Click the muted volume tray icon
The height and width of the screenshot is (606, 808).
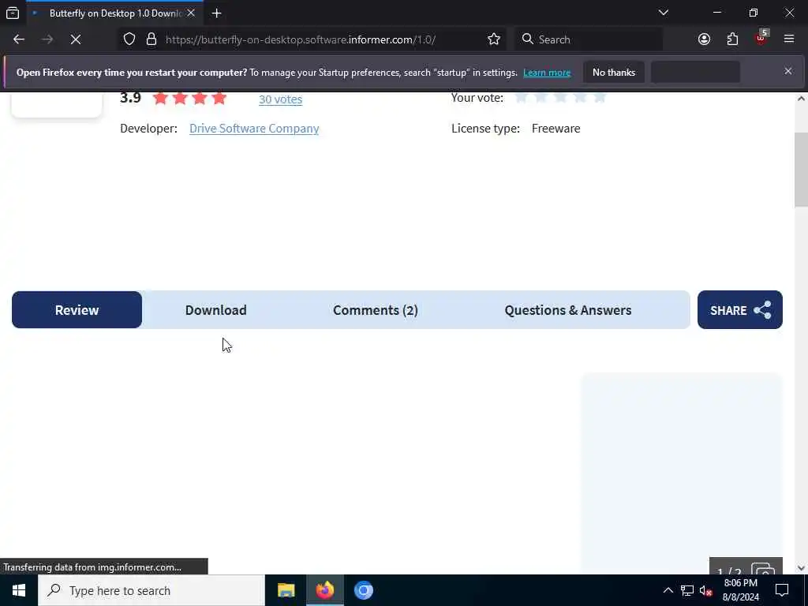(705, 590)
